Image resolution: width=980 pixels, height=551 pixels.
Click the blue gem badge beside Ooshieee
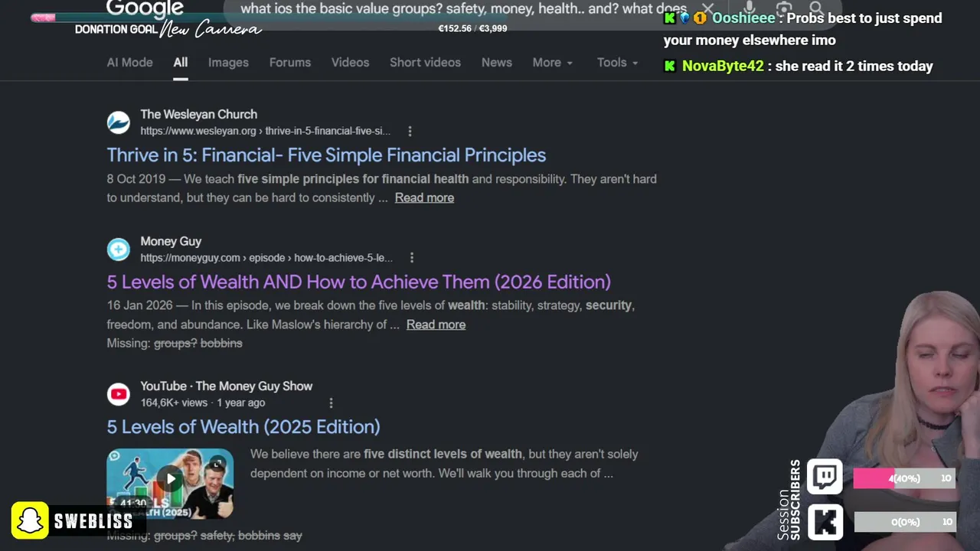pos(685,18)
